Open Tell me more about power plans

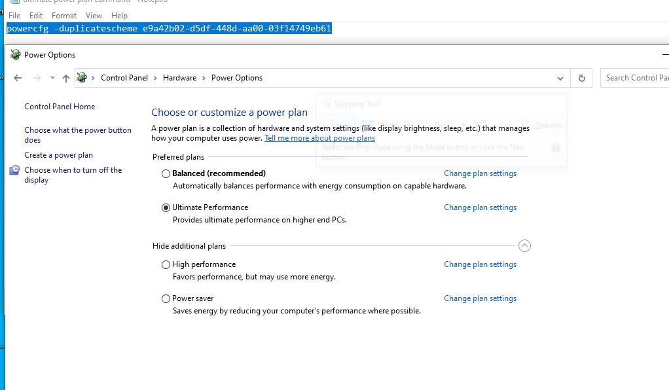tap(319, 138)
